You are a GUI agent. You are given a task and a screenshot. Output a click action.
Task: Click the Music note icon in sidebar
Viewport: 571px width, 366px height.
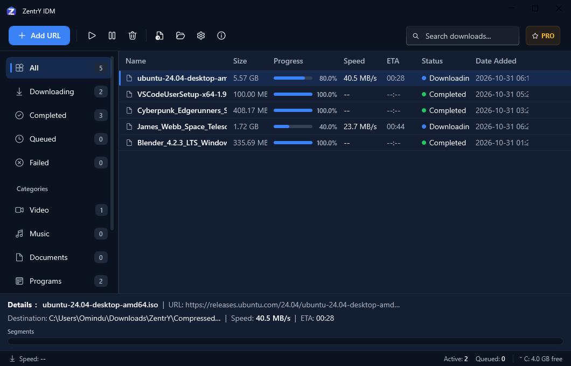click(19, 234)
